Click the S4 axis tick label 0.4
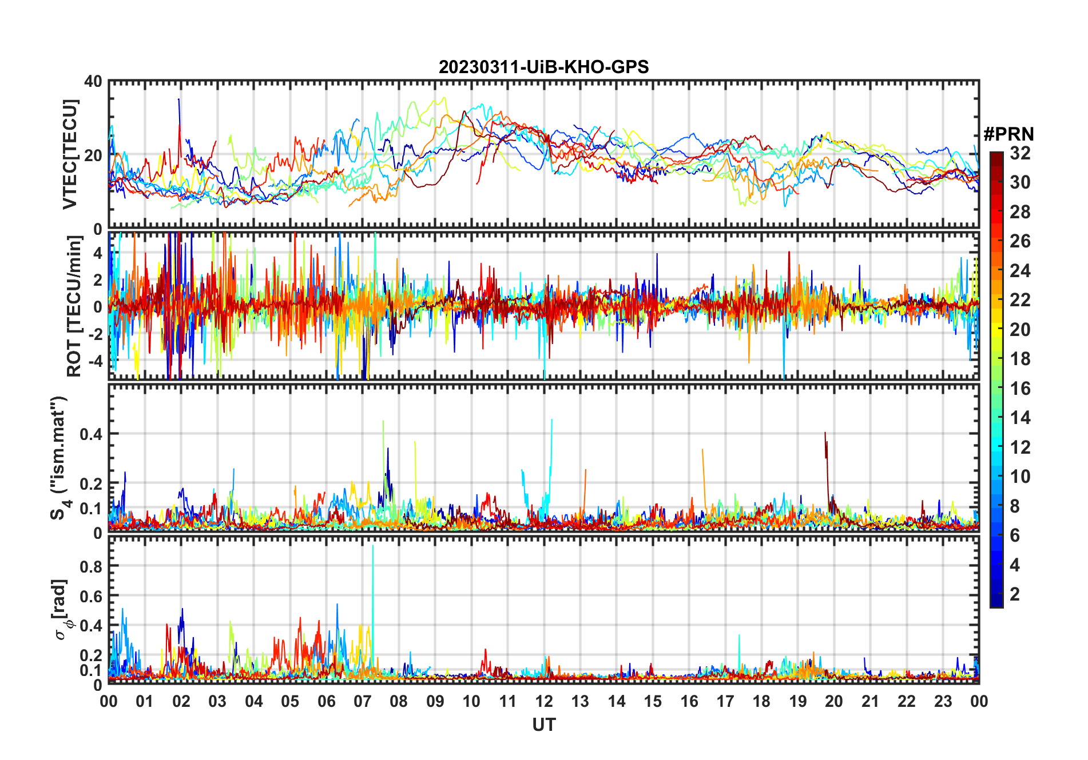This screenshot has width=1088, height=760. pos(91,434)
